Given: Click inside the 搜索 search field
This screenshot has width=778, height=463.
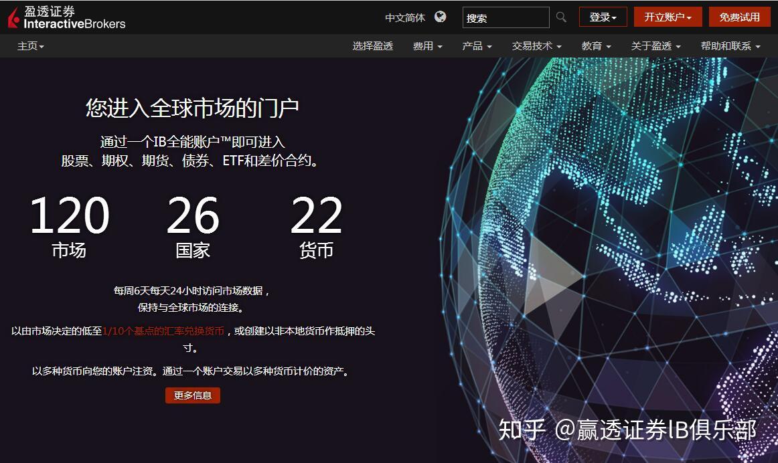Looking at the screenshot, I should point(505,17).
